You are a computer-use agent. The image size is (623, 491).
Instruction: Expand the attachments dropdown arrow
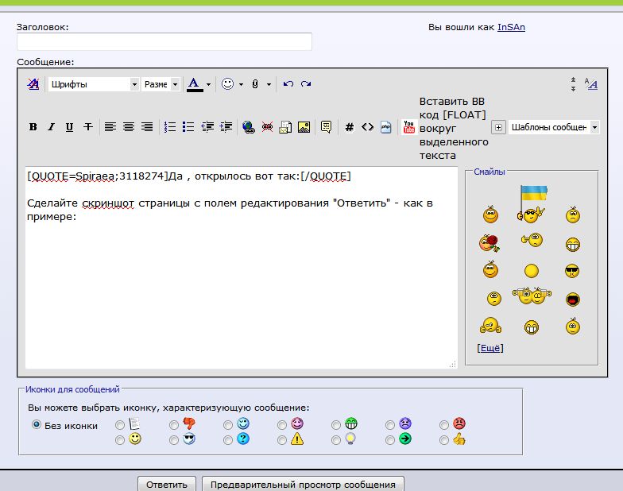[x=269, y=84]
